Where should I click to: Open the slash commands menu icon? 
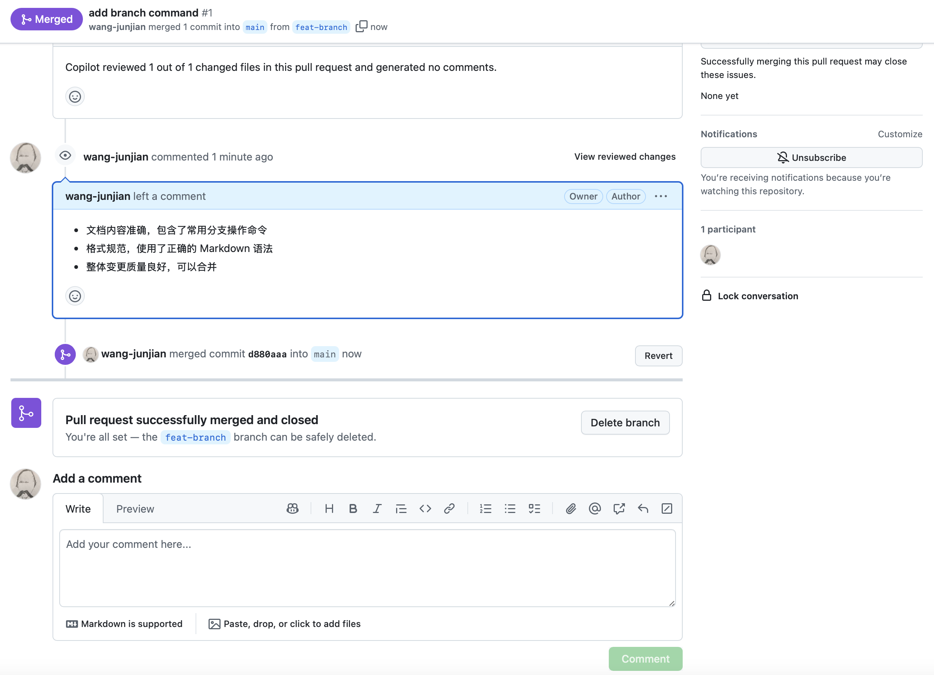click(667, 509)
